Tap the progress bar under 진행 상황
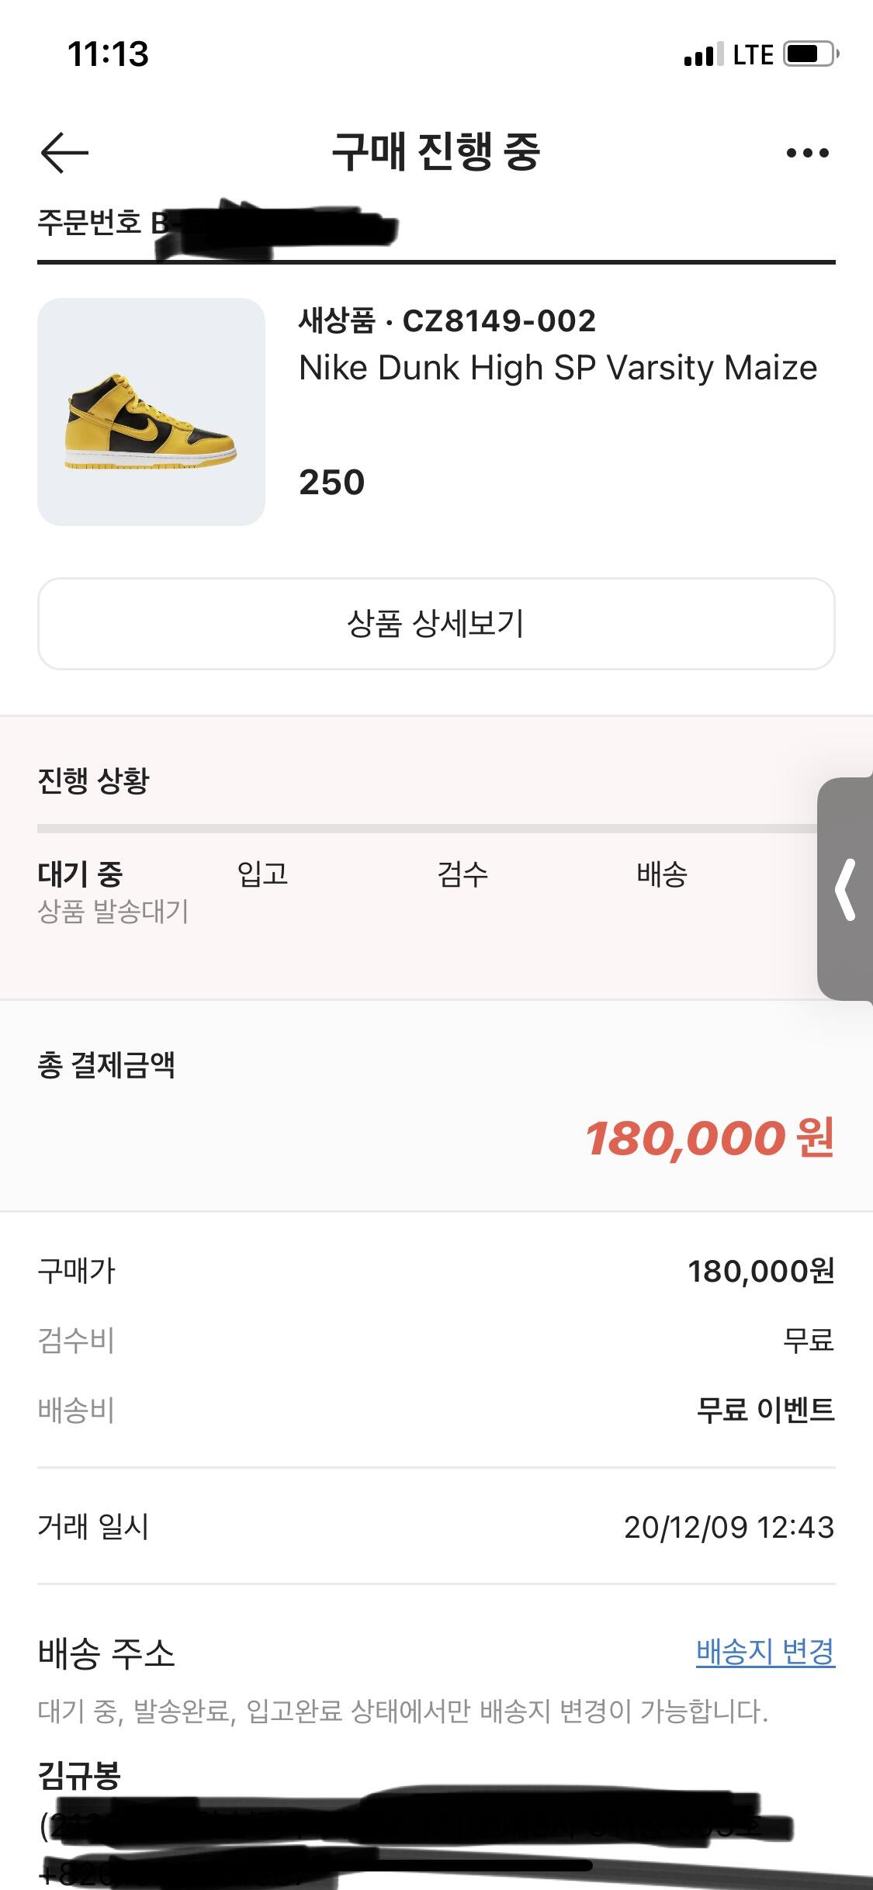The height and width of the screenshot is (1890, 873). click(427, 829)
